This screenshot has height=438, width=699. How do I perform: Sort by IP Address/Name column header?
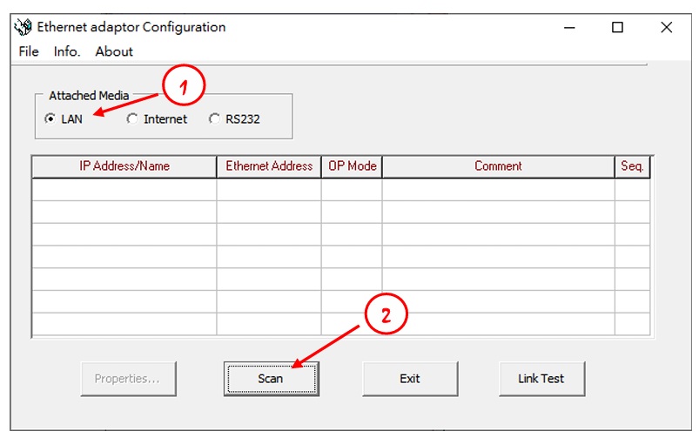click(124, 166)
